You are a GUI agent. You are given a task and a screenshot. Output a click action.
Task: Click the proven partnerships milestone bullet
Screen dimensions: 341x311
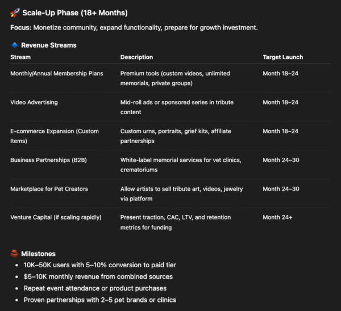click(x=99, y=300)
